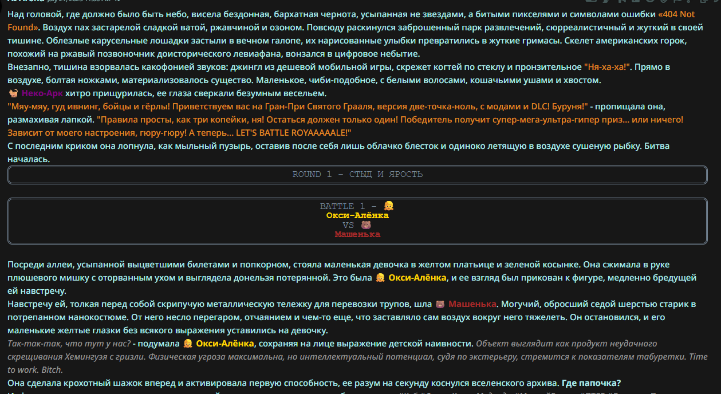This screenshot has width=721, height=394.
Task: Click Окси-Алёнка name after "Это была"
Action: coord(417,278)
